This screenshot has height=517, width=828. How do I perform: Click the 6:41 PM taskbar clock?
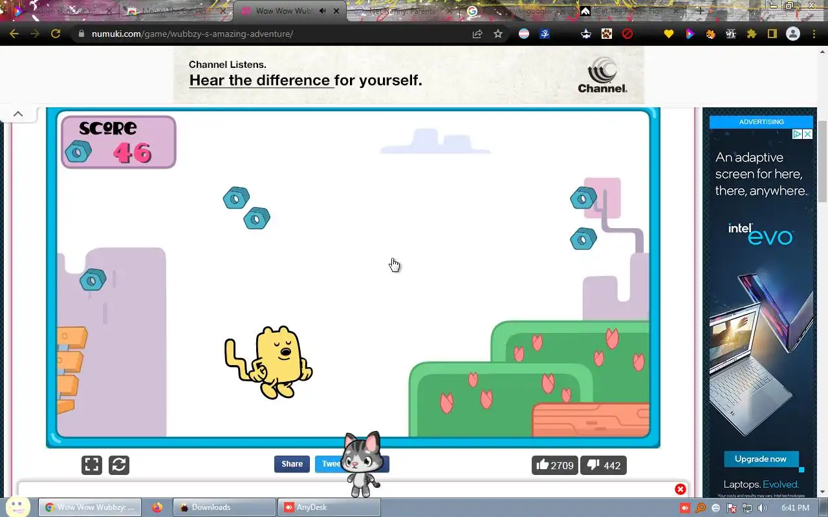click(x=795, y=508)
